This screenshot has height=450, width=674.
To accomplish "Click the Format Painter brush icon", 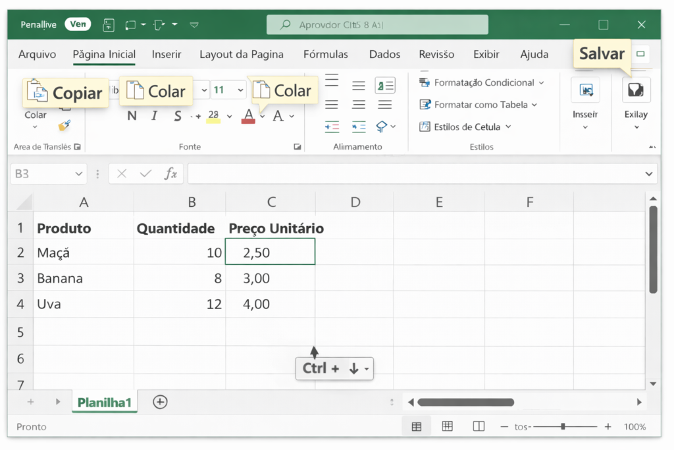I will (65, 125).
